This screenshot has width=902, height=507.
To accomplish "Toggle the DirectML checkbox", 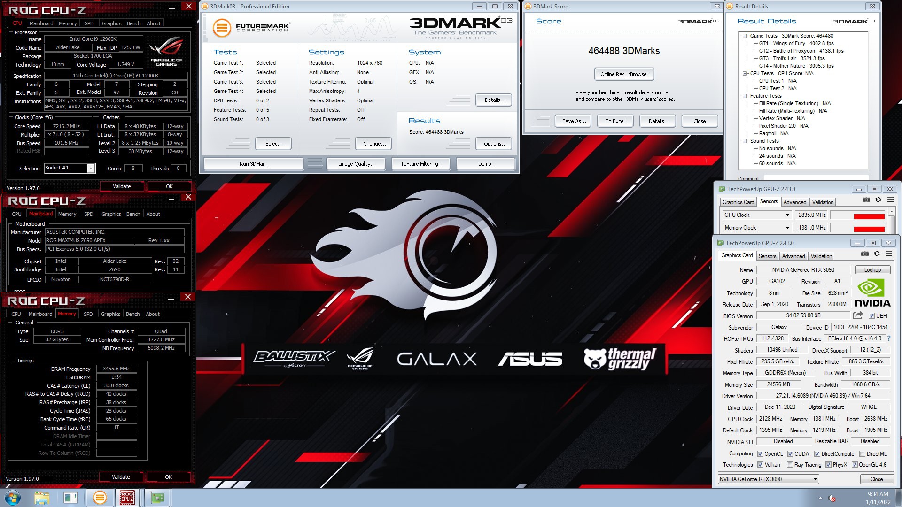I will pos(862,454).
